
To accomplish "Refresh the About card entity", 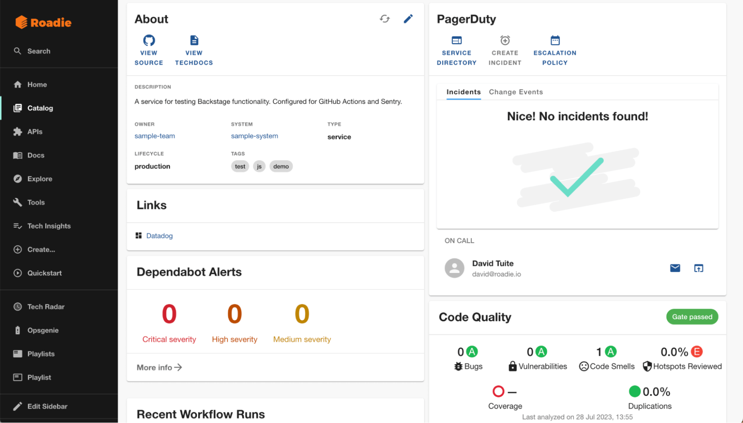I will point(384,19).
